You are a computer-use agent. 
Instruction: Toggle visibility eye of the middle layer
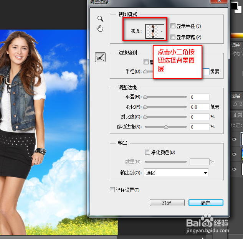(x=234, y=154)
